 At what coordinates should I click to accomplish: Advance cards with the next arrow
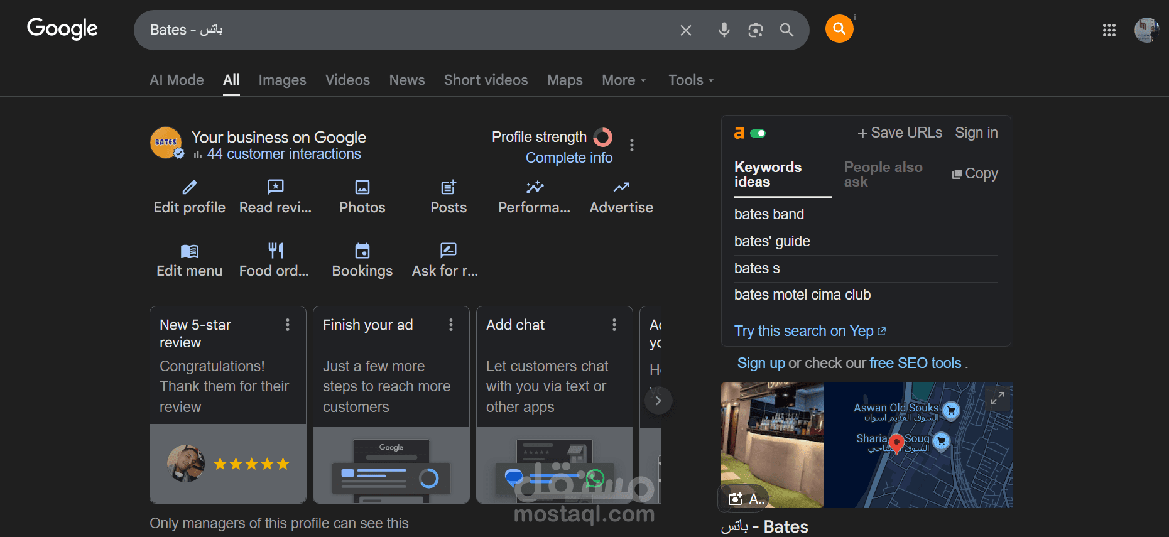[658, 400]
